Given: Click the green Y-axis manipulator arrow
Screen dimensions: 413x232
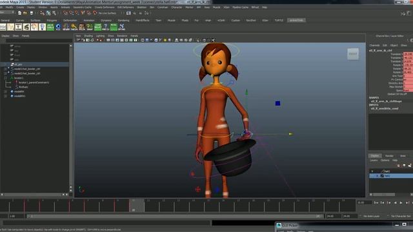Looking at the screenshot, I should point(247,92).
